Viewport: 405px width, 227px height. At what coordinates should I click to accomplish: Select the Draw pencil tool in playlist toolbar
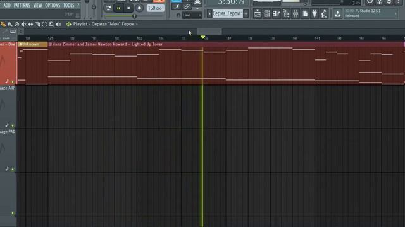click(3, 25)
